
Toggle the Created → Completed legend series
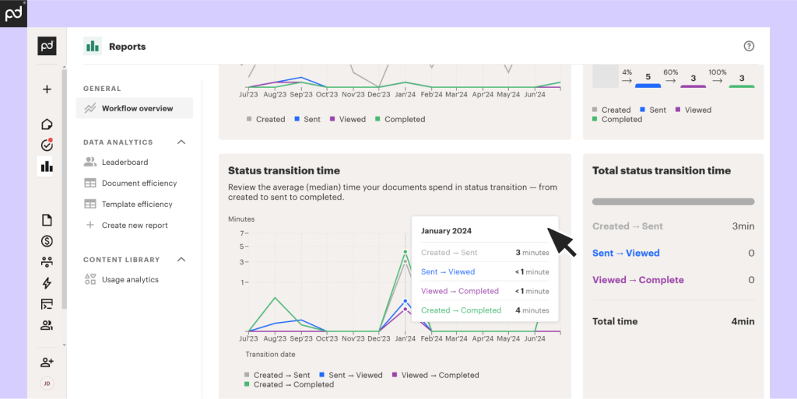coord(288,384)
